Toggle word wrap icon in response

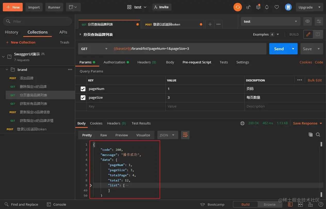point(185,135)
